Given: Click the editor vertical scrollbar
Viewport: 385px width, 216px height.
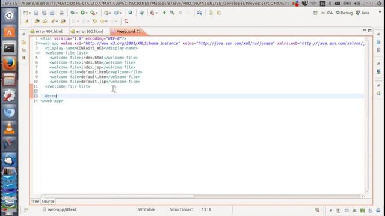Looking at the screenshot, I should click(366, 115).
